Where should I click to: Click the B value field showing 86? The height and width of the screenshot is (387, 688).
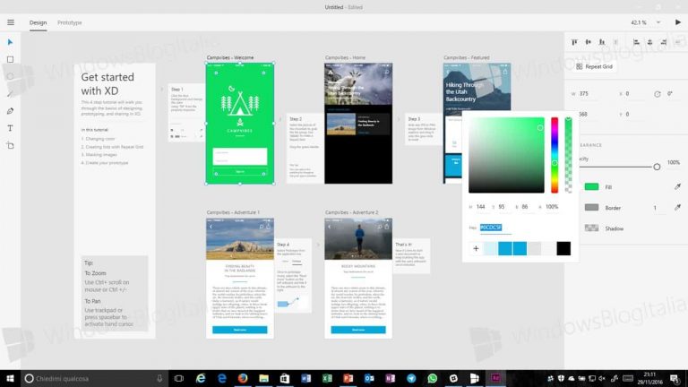[525, 207]
